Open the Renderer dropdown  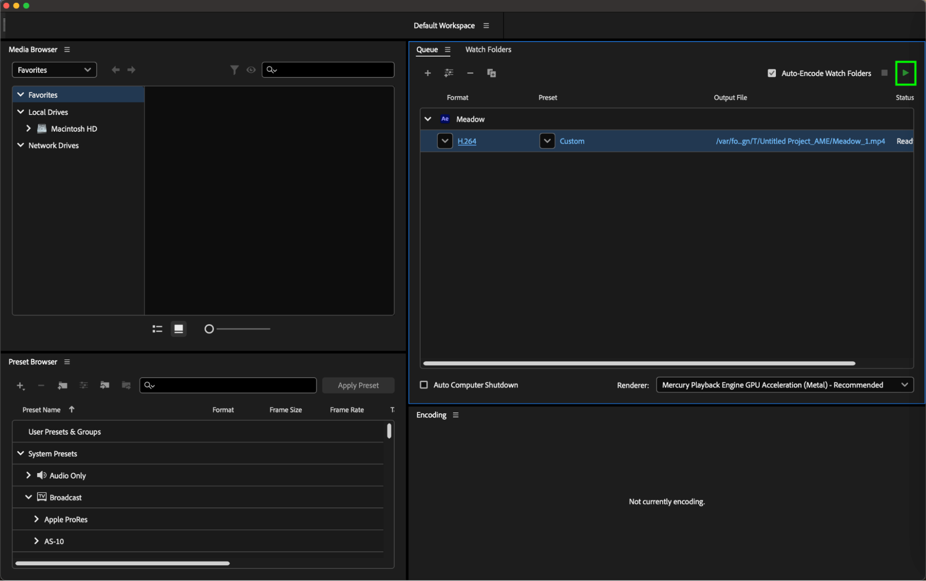(x=784, y=385)
